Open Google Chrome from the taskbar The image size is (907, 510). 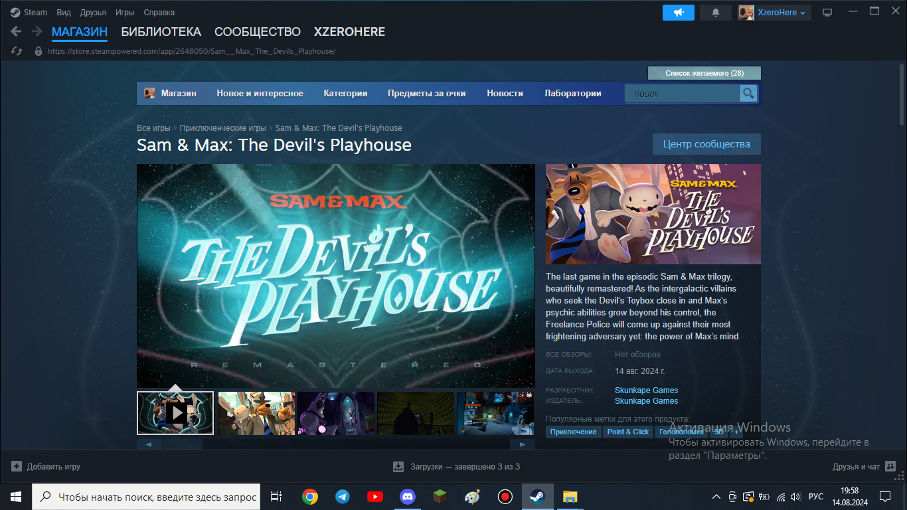[x=309, y=497]
